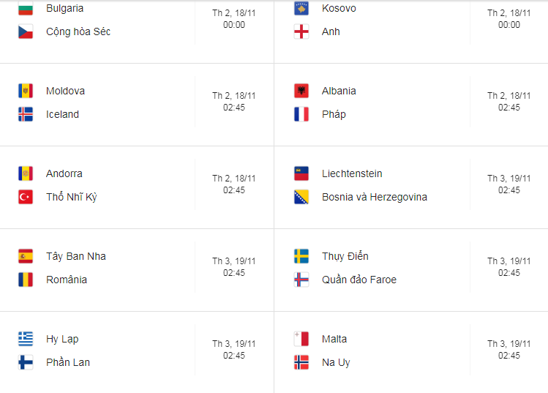Click the Andorra flag icon
The height and width of the screenshot is (393, 548).
[x=26, y=173]
